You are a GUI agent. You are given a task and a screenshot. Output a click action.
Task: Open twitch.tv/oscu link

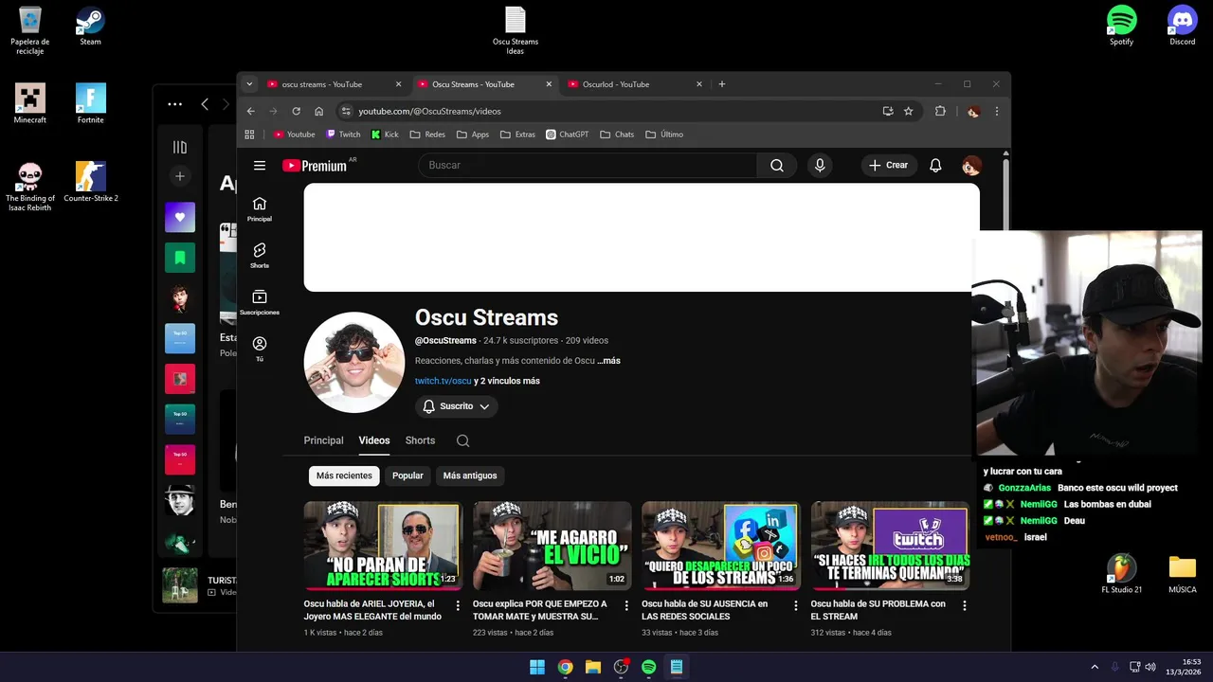443,381
